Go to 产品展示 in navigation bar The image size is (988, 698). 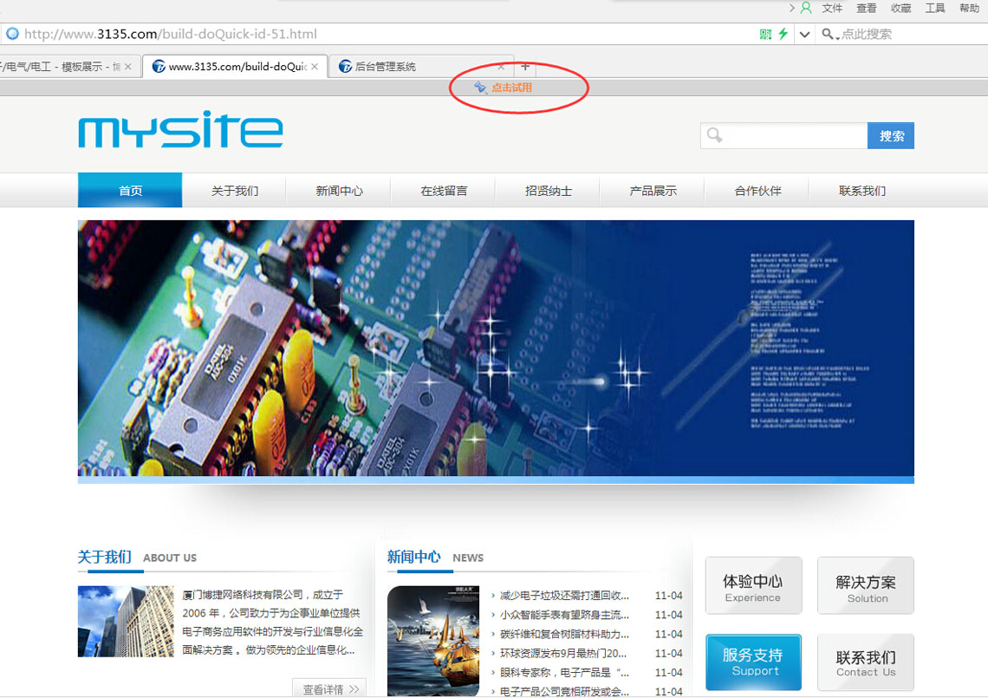(x=653, y=191)
